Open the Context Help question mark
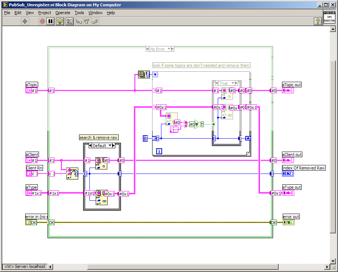The height and width of the screenshot is (272, 338). [318, 22]
